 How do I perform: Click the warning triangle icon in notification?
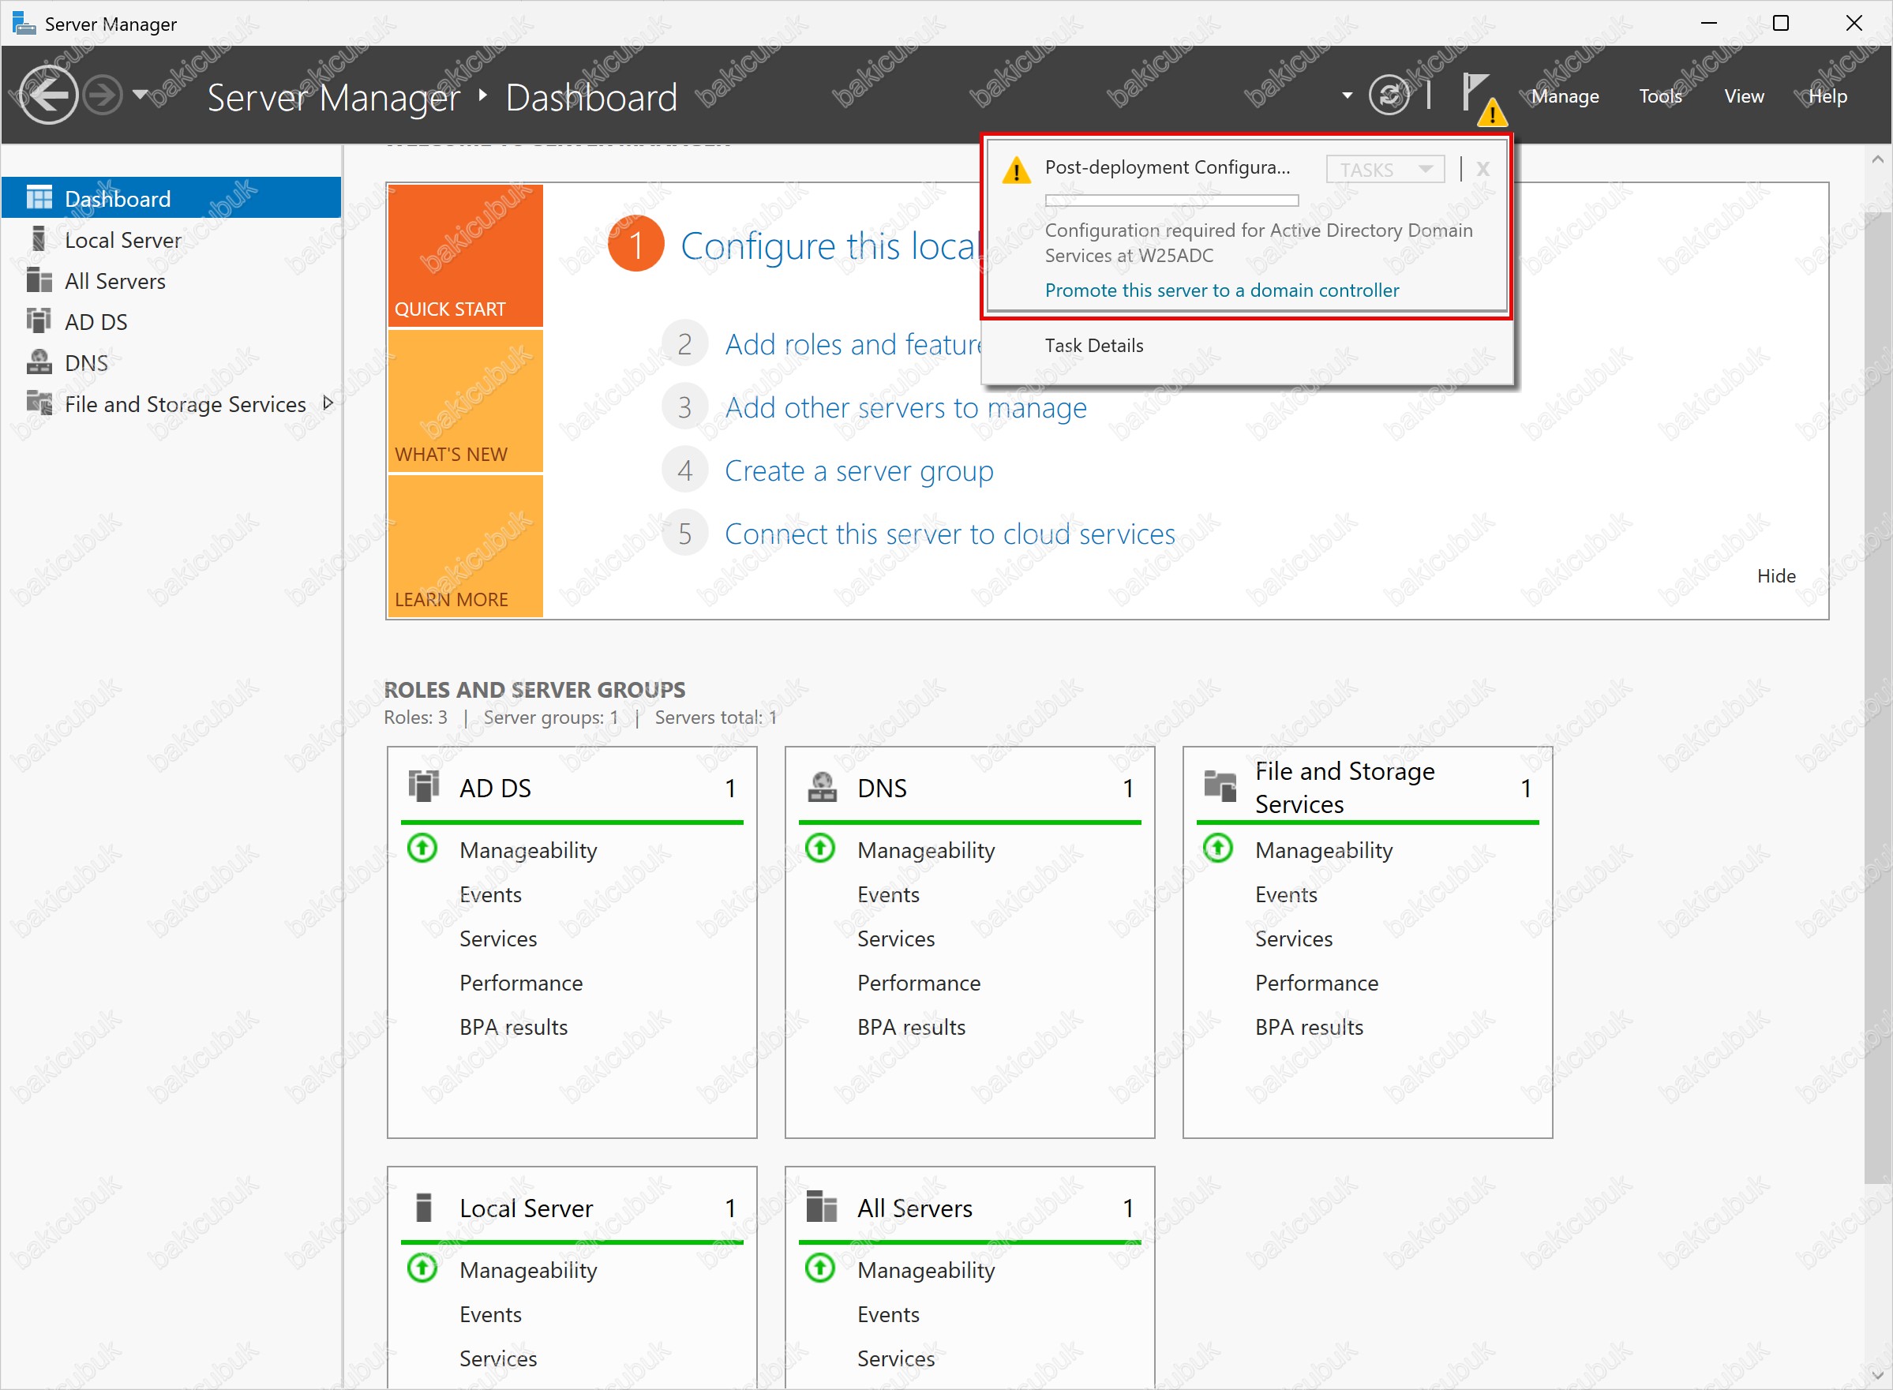tap(1016, 170)
